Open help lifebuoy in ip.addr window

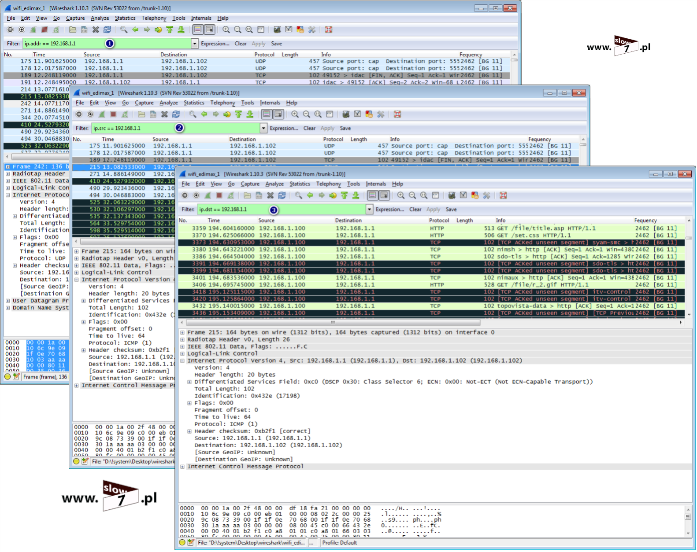tap(329, 30)
